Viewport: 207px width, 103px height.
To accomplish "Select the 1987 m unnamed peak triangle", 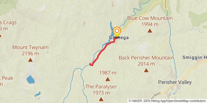I will pos(108,79).
